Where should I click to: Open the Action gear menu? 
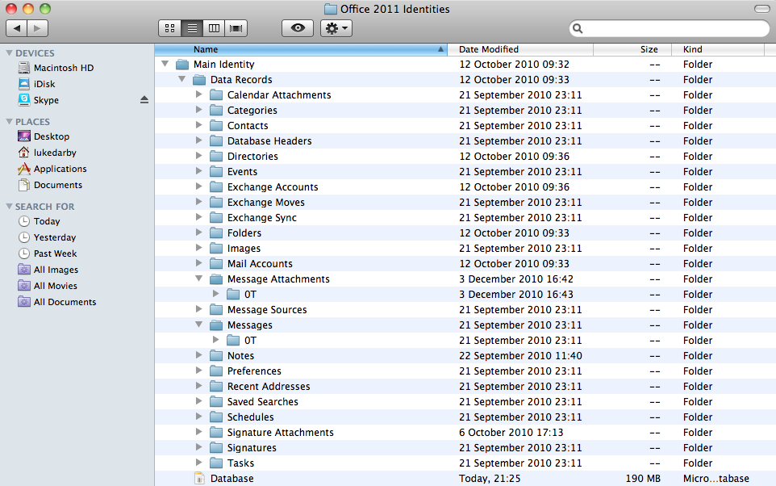click(336, 28)
